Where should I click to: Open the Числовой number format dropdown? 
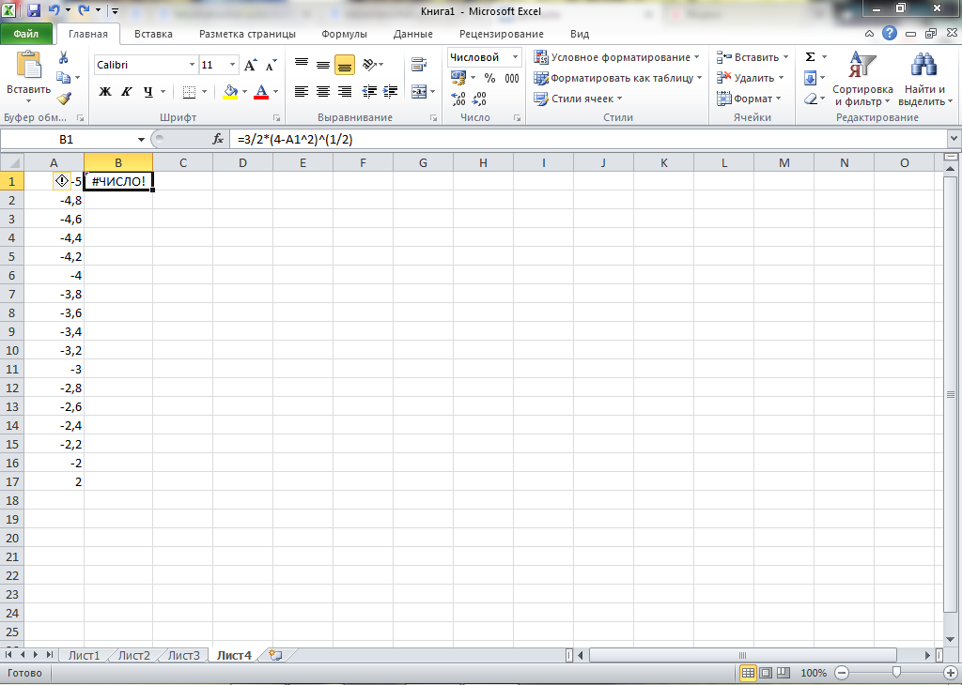(516, 57)
